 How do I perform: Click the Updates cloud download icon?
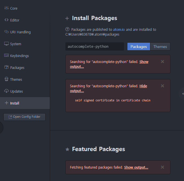(x=7, y=91)
